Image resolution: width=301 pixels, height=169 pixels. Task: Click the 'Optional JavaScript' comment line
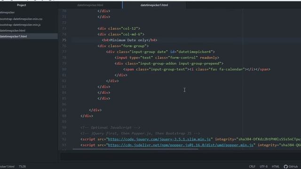[x=111, y=128]
